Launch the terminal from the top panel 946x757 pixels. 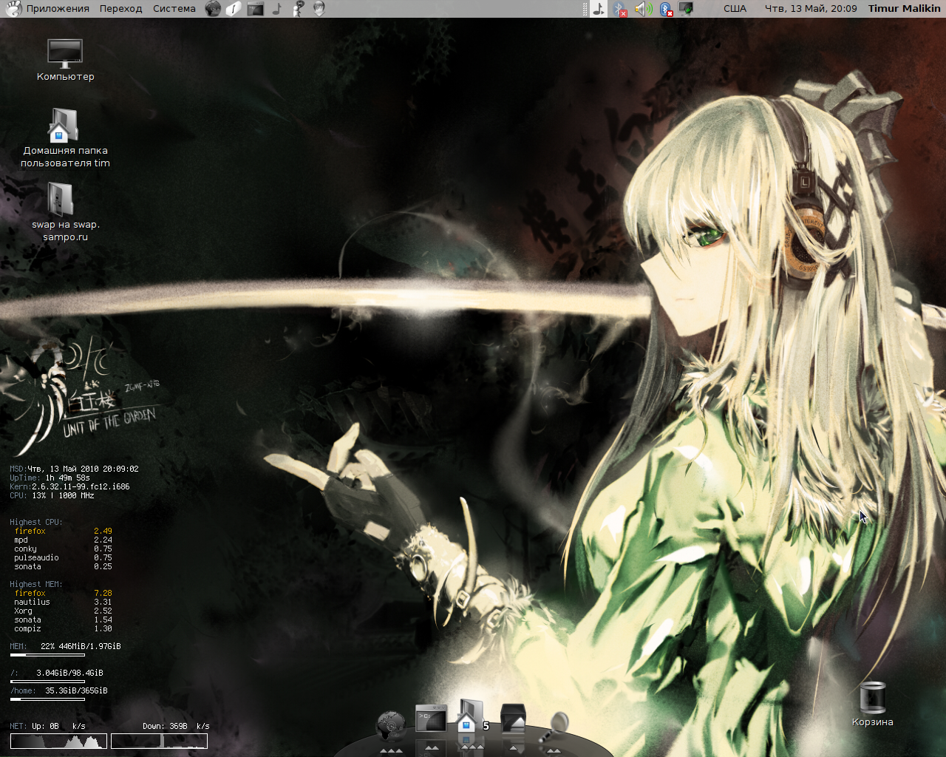256,9
